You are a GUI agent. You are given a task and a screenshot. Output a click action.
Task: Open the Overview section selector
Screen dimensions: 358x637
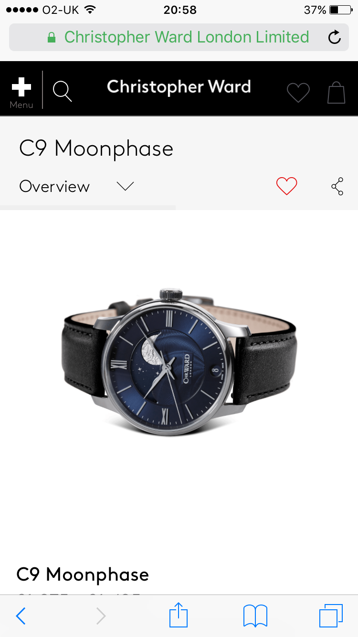pos(76,186)
